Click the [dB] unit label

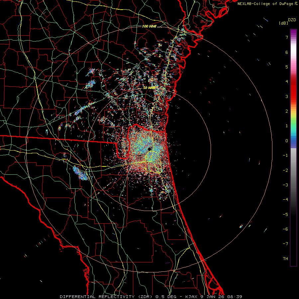pos(283,23)
